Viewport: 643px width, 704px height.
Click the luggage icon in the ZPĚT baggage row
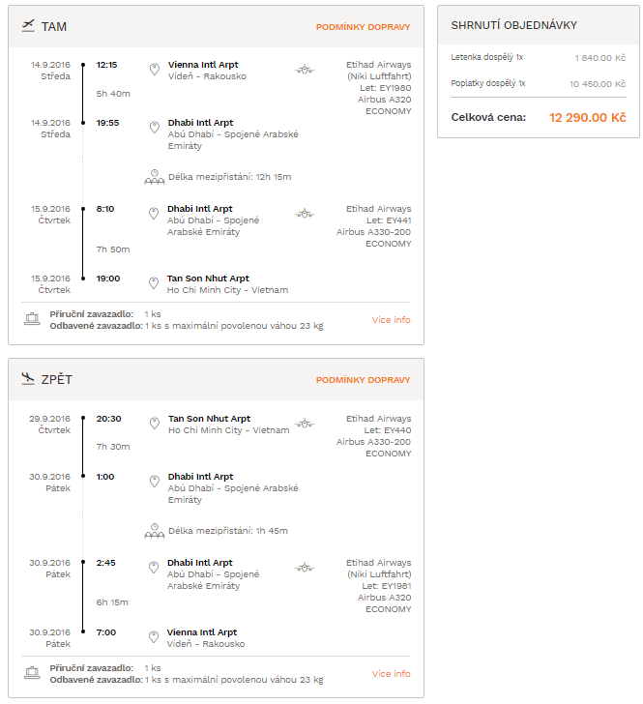click(32, 673)
